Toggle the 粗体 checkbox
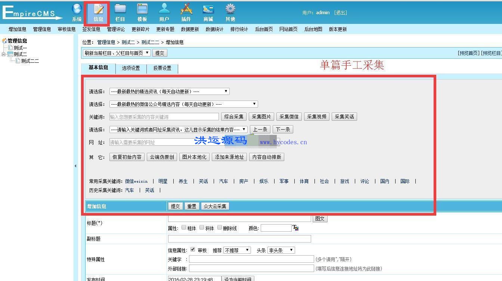502x281 pixels. click(x=184, y=228)
